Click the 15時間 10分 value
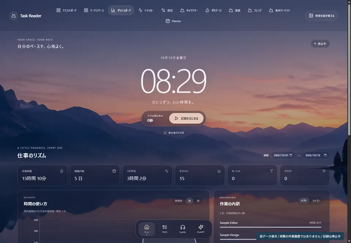This screenshot has width=351, height=243. tap(34, 179)
